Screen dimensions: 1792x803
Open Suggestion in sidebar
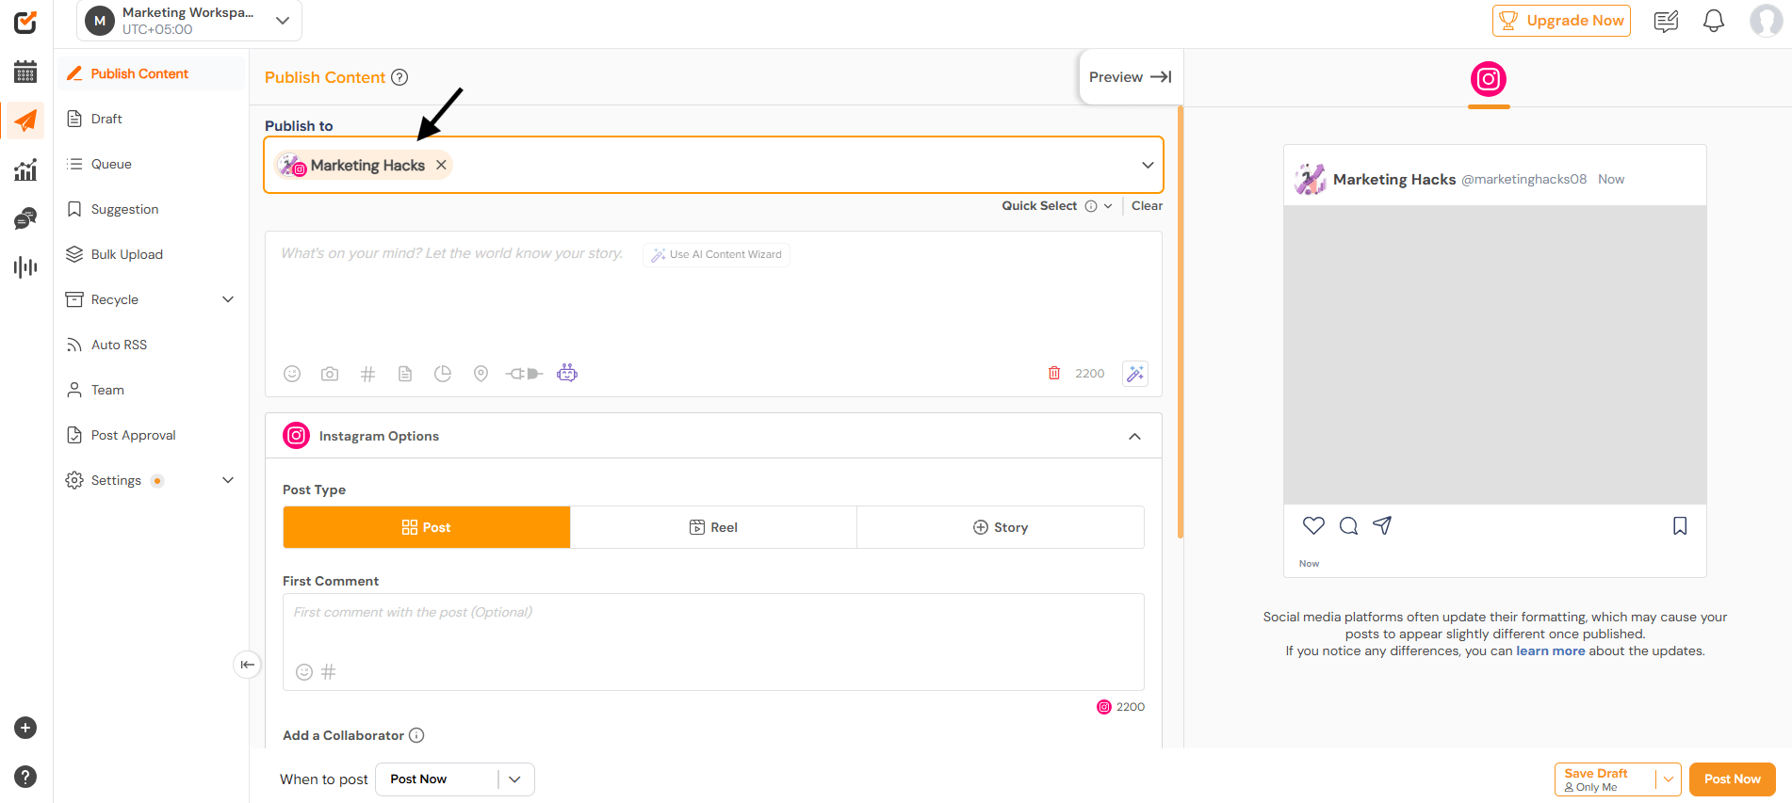click(151, 209)
